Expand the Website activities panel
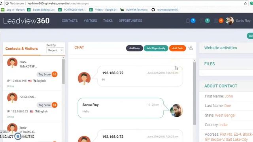 226,48
